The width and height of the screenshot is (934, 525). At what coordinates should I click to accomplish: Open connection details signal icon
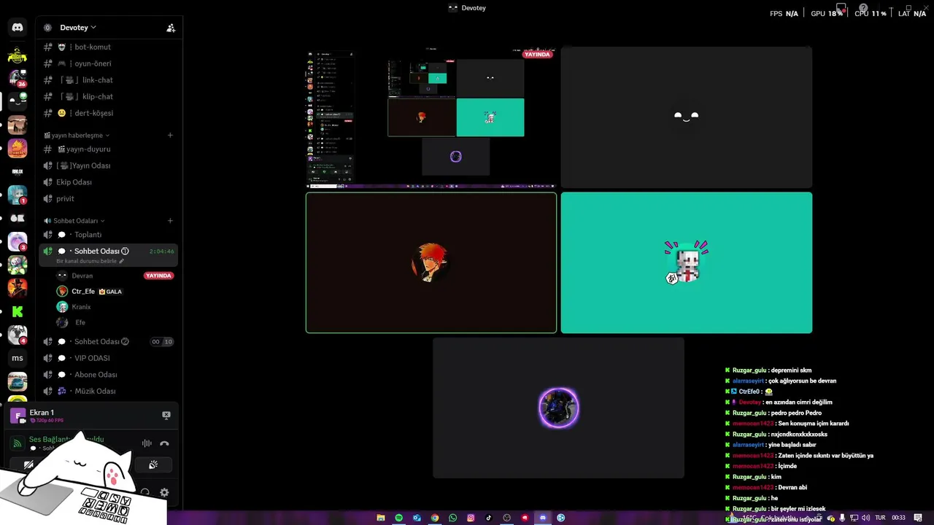(x=18, y=443)
